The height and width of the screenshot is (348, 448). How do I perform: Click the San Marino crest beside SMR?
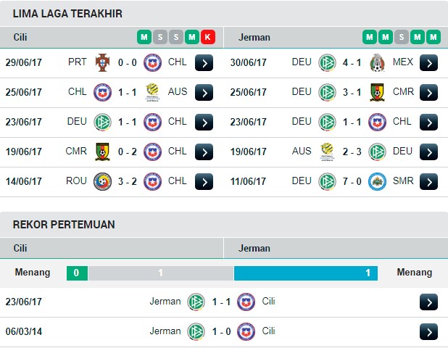tap(377, 181)
